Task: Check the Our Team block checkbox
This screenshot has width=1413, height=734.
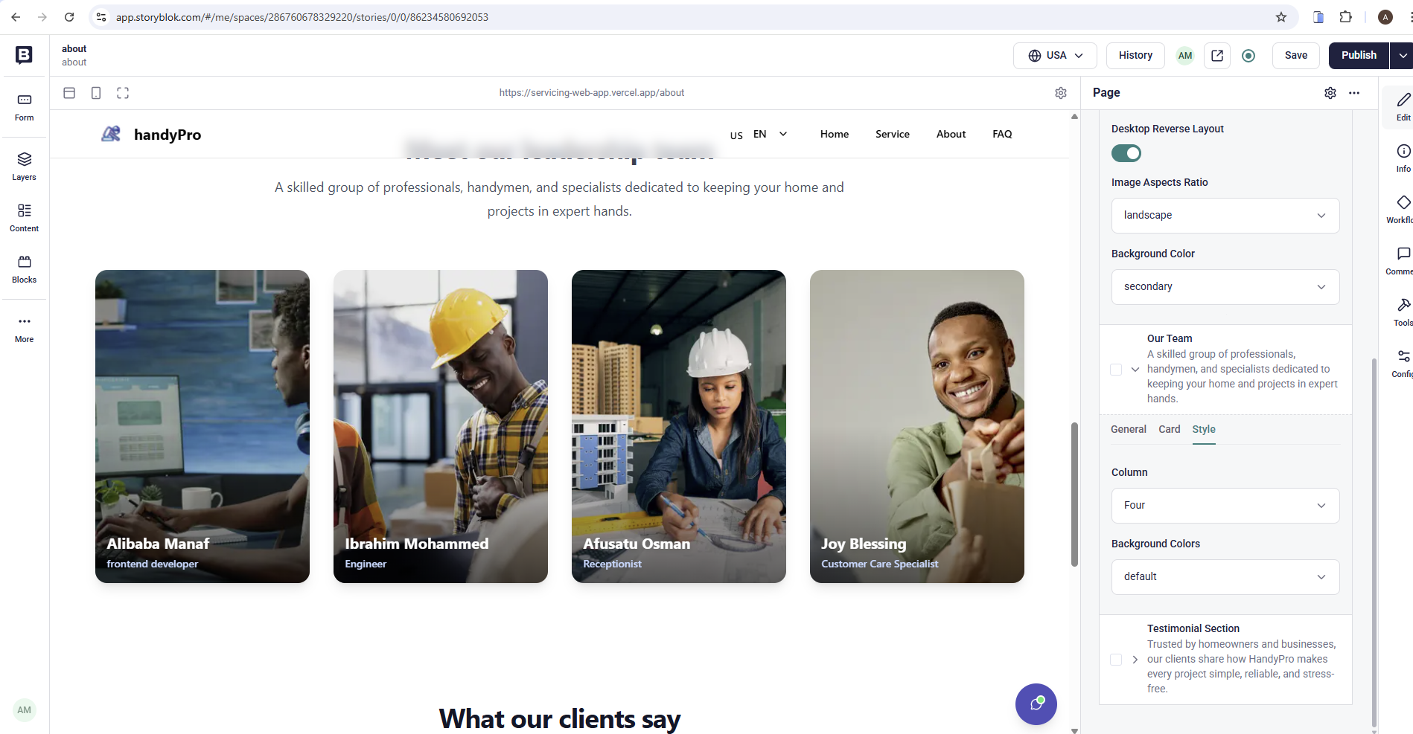Action: [1116, 370]
